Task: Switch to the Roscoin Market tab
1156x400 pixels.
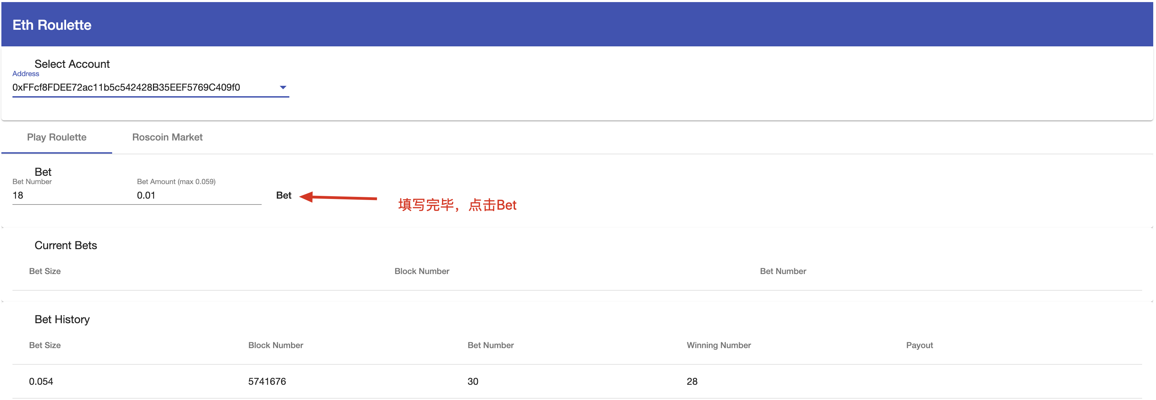Action: pyautogui.click(x=168, y=137)
